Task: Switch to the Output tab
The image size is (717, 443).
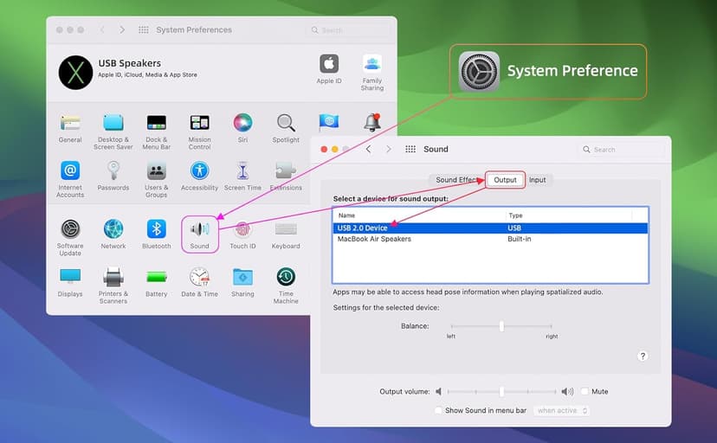Action: click(x=505, y=180)
